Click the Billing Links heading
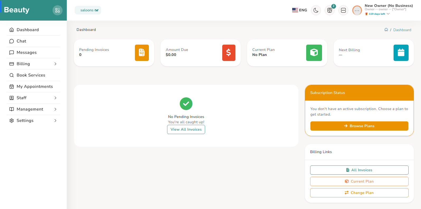 321,152
